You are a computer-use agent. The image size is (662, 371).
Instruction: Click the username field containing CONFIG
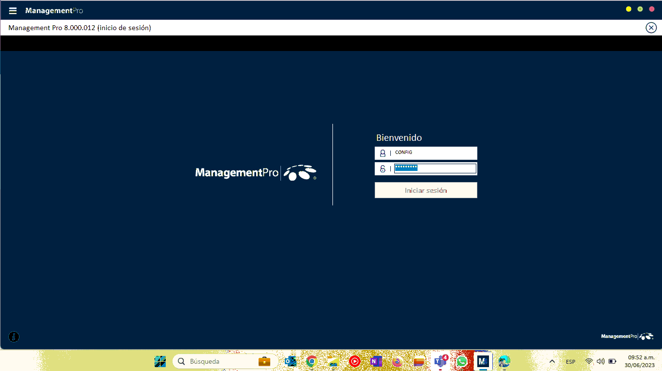[x=434, y=153]
